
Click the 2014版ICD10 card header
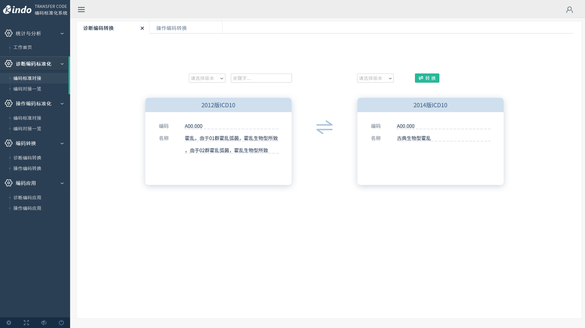point(430,105)
